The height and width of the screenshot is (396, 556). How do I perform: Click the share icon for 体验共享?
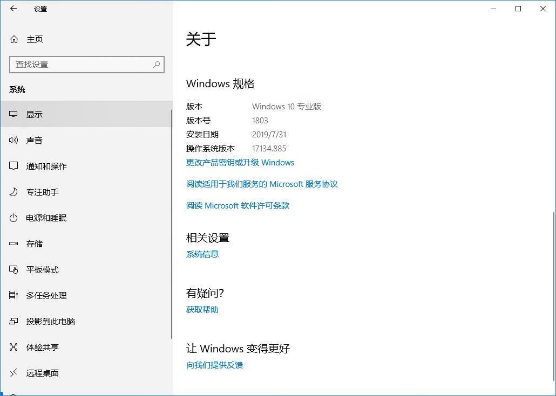13,347
